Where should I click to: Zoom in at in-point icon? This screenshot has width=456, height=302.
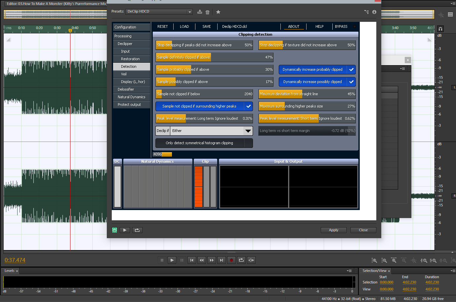pyautogui.click(x=424, y=261)
